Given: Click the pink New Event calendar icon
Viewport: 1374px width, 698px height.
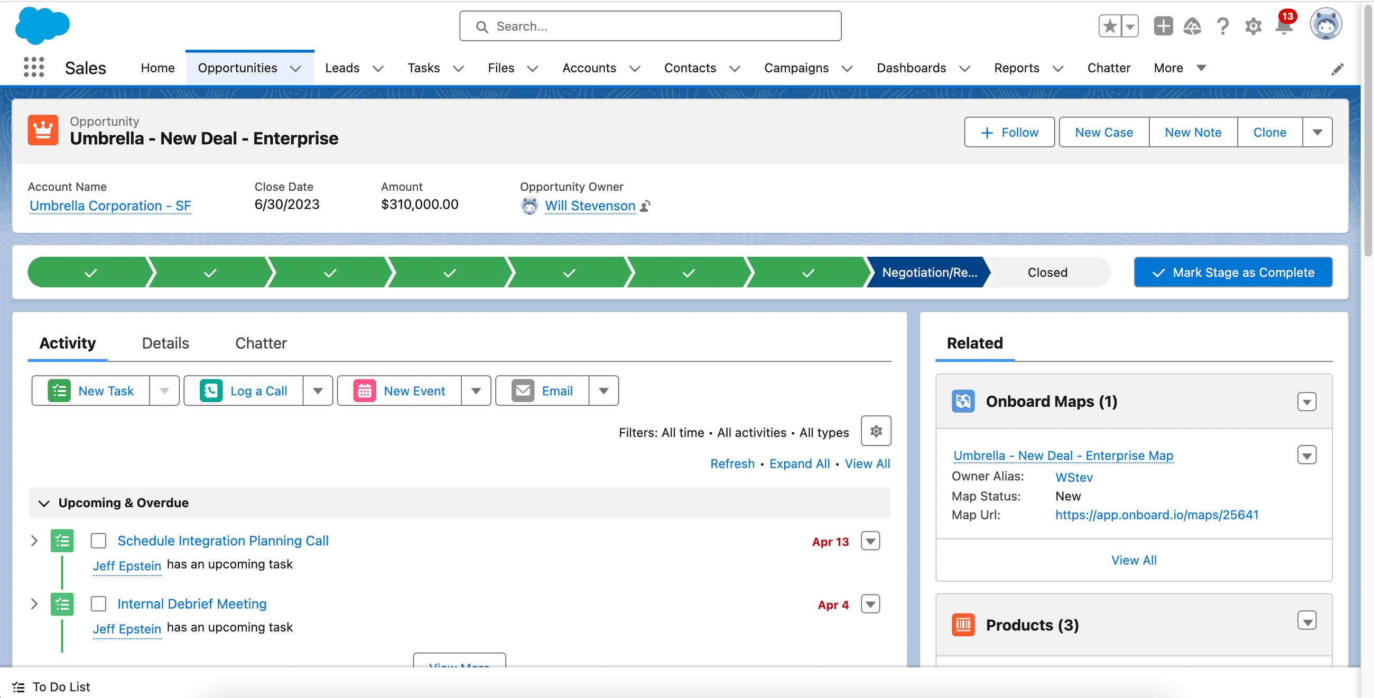Looking at the screenshot, I should [x=365, y=390].
